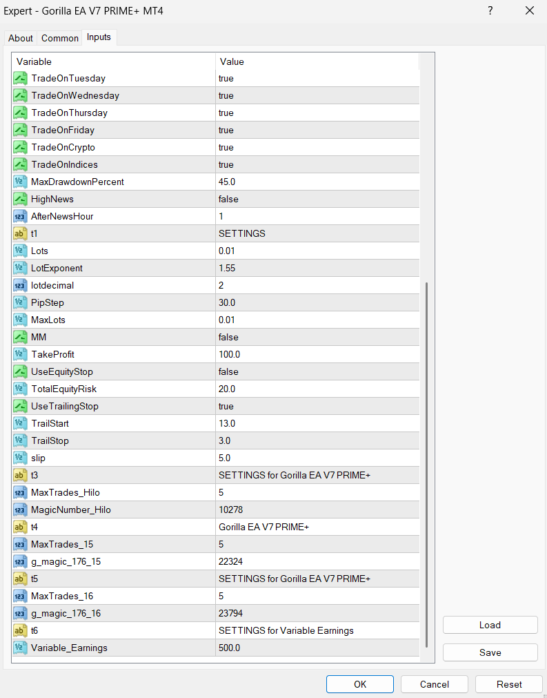Image resolution: width=547 pixels, height=698 pixels.
Task: Click the integer icon beside AfterNewsHour
Action: pos(20,217)
